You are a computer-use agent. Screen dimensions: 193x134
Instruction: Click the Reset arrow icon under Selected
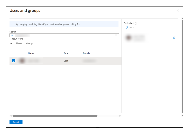point(127,27)
